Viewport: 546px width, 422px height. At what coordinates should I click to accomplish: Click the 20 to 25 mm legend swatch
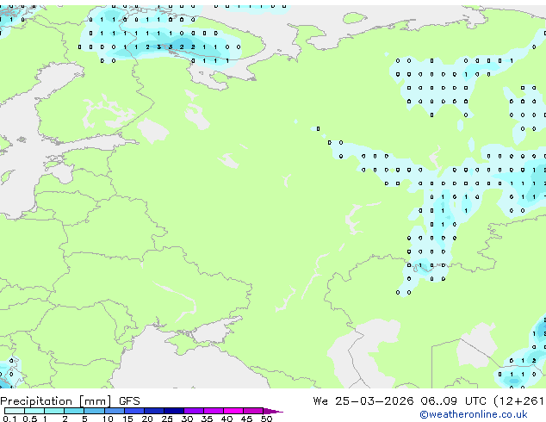pos(154,411)
